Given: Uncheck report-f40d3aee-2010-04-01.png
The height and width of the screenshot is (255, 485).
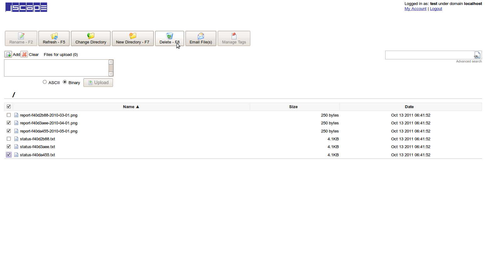Looking at the screenshot, I should click(8, 122).
